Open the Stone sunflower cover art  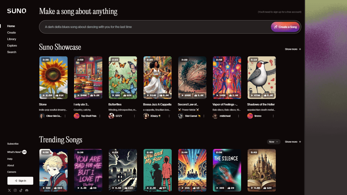53,78
